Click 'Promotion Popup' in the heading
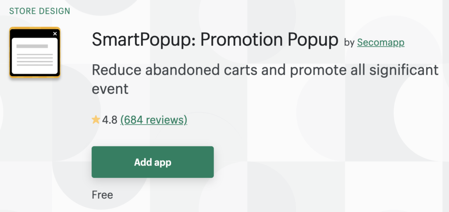Image resolution: width=449 pixels, height=212 pixels. click(269, 41)
